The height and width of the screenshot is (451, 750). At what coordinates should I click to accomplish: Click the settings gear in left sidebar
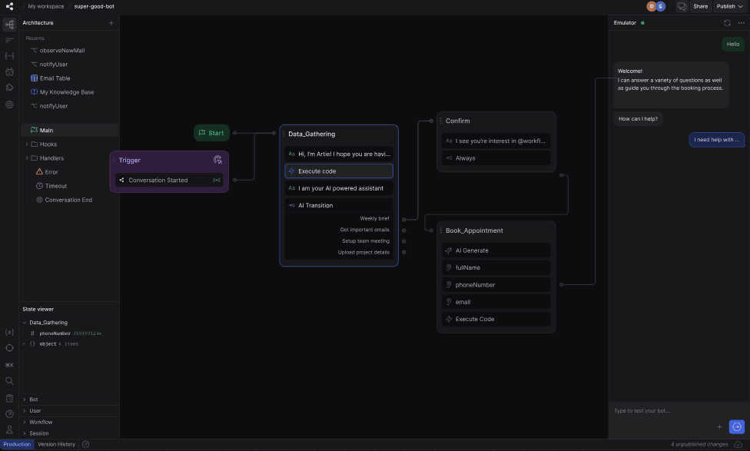(9, 104)
